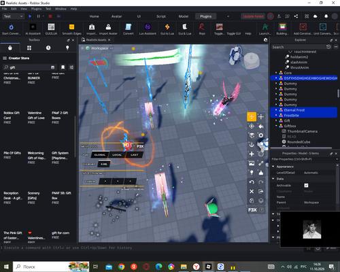The image size is (340, 272).
Task: Run the Gui to Lua plugin
Action: pyautogui.click(x=167, y=29)
